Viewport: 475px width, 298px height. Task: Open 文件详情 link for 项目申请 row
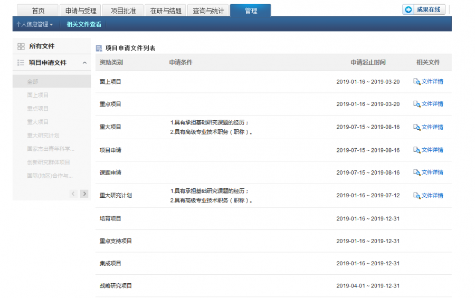click(x=432, y=150)
